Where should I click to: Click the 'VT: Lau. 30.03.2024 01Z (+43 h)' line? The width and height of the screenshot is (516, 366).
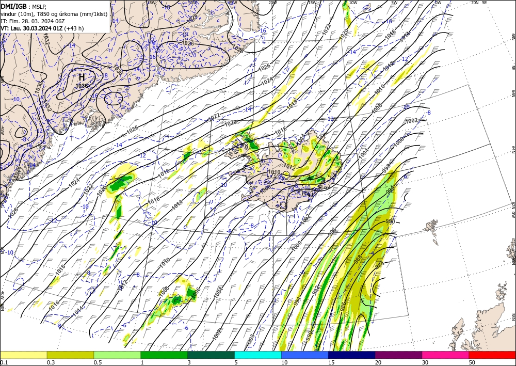coord(42,28)
